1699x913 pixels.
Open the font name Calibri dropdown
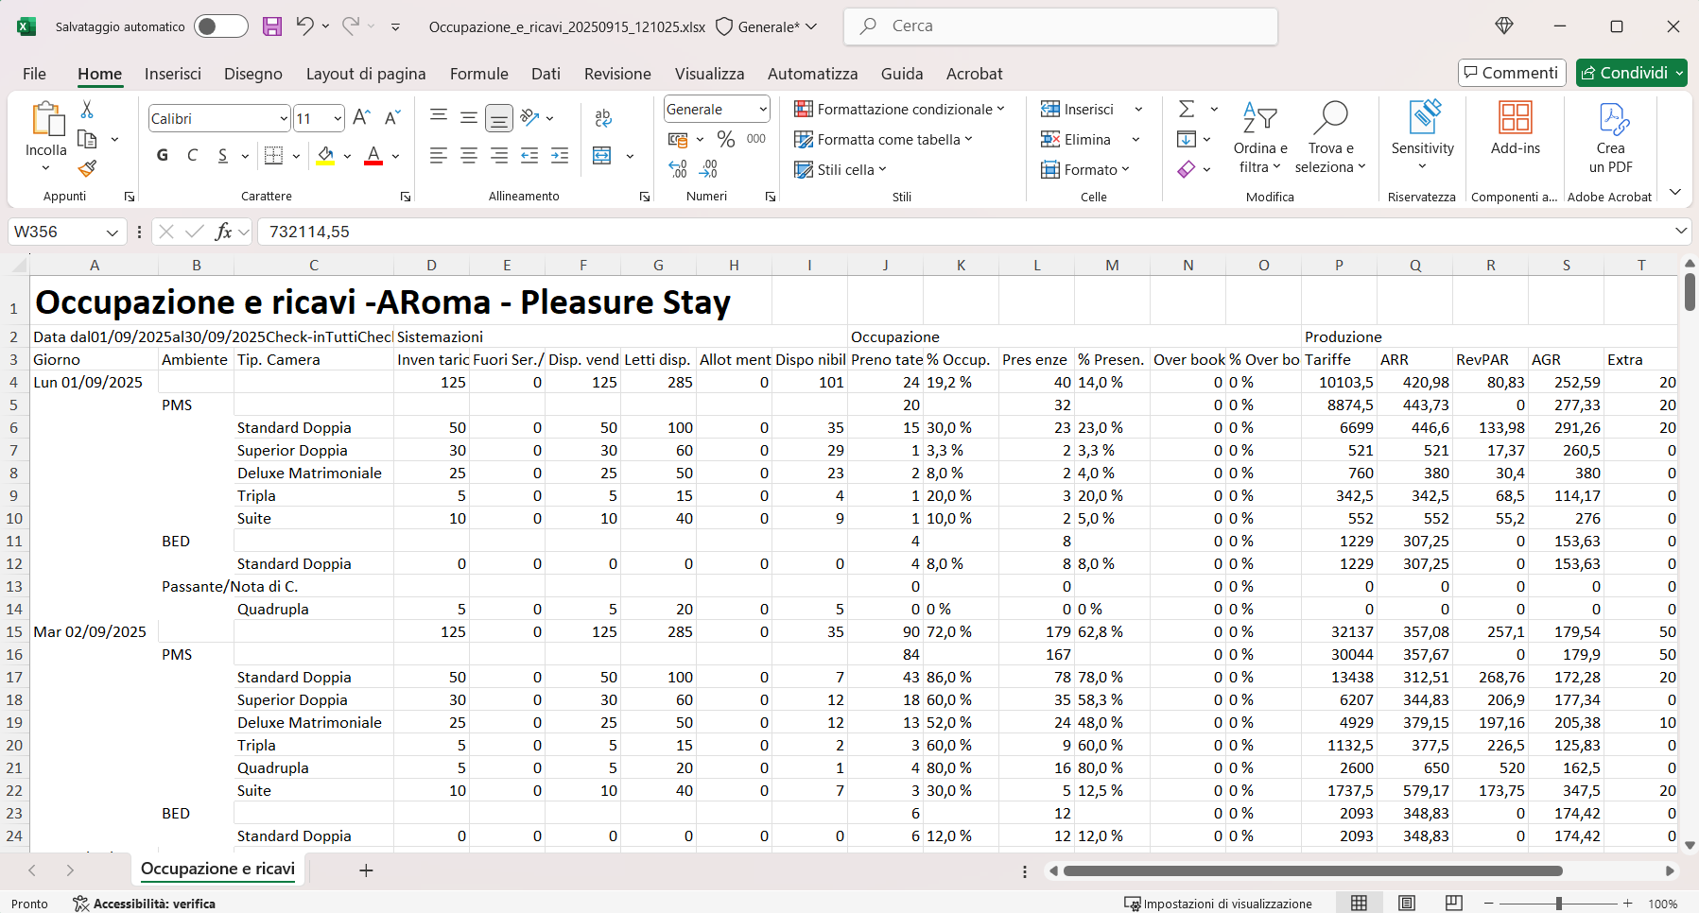point(283,119)
